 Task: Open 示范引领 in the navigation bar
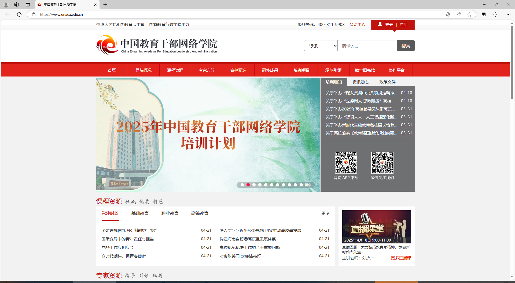click(x=333, y=70)
